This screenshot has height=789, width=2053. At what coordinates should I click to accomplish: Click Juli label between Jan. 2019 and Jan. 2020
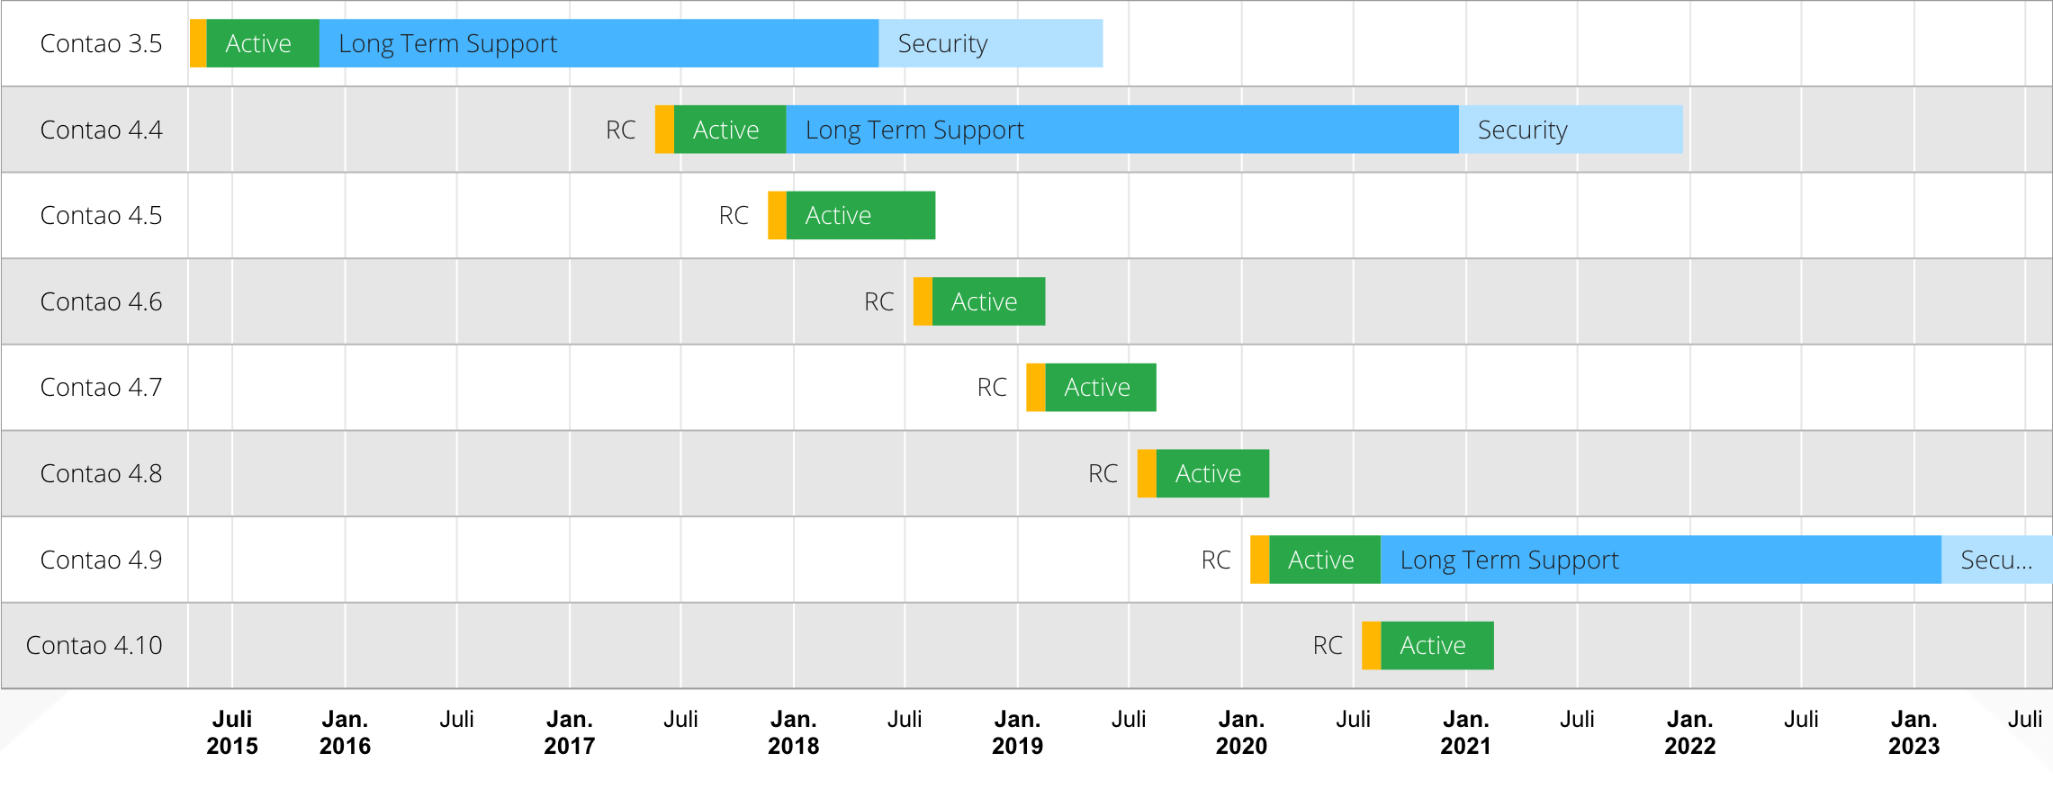[x=1130, y=719]
